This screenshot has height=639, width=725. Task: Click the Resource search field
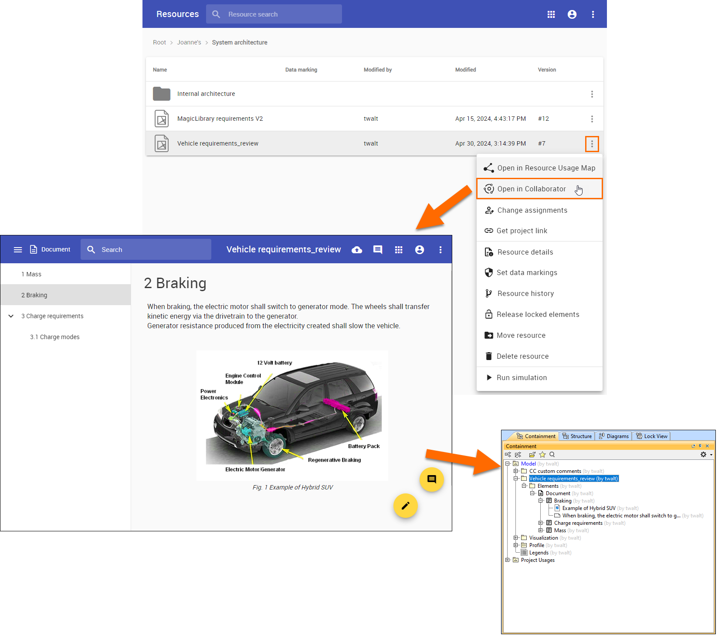[x=279, y=14]
